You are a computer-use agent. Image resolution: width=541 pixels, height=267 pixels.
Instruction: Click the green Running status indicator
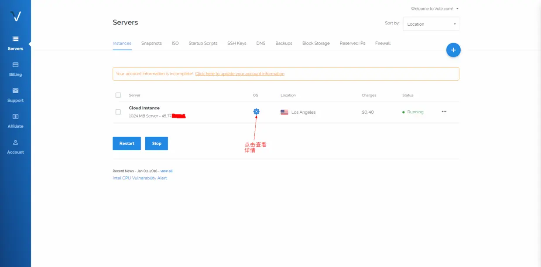point(413,112)
